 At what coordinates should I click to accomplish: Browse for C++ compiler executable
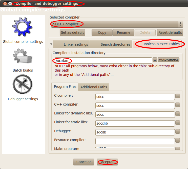coord(178,105)
